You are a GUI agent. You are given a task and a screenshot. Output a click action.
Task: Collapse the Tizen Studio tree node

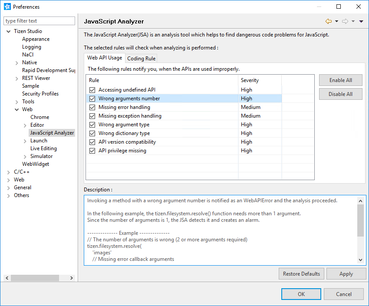[x=9, y=31]
